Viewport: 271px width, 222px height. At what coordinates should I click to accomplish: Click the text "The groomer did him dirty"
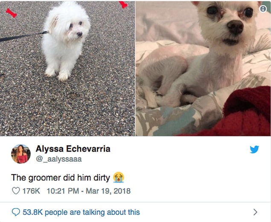coord(61,178)
